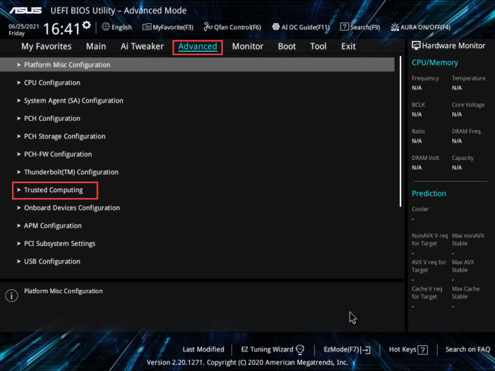Open the Ai Tweaker tab
This screenshot has height=371, width=495.
[142, 46]
